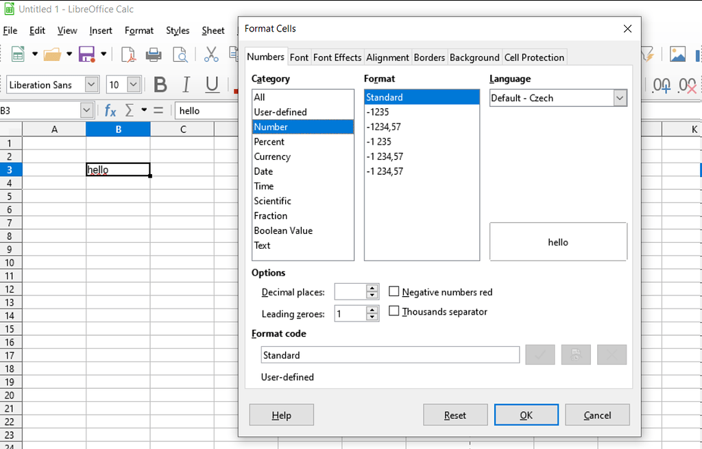The image size is (702, 449).
Task: Open the font name dropdown Liberation Sans
Action: [90, 84]
